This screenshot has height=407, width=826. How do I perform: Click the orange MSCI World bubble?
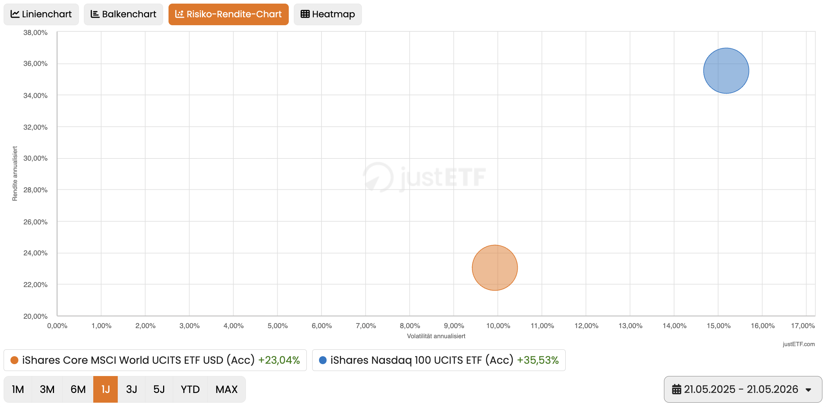pos(495,268)
